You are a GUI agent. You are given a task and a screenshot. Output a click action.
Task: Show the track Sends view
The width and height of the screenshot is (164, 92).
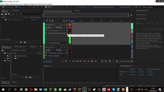point(50,20)
